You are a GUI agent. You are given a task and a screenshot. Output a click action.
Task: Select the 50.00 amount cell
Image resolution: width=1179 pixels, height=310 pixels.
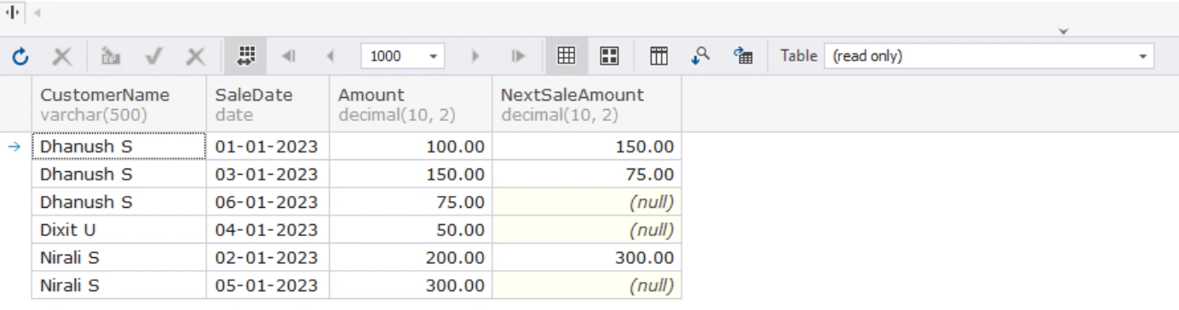(411, 230)
